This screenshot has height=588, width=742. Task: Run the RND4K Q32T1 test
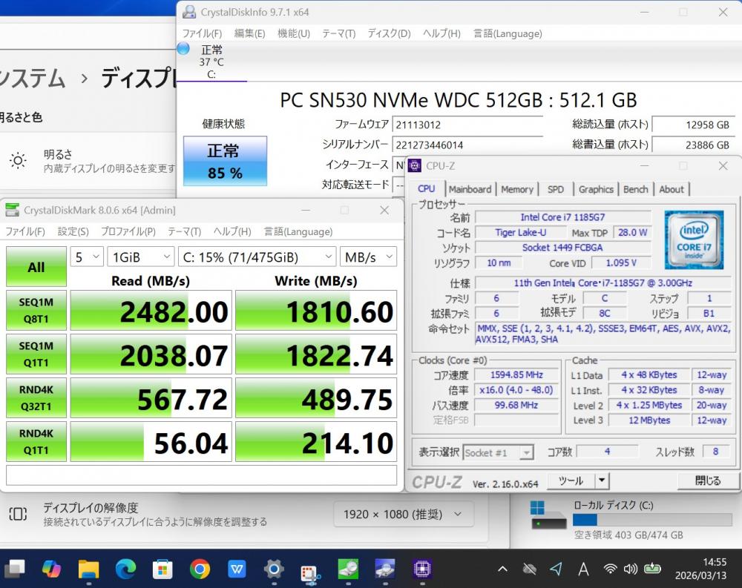(x=36, y=398)
